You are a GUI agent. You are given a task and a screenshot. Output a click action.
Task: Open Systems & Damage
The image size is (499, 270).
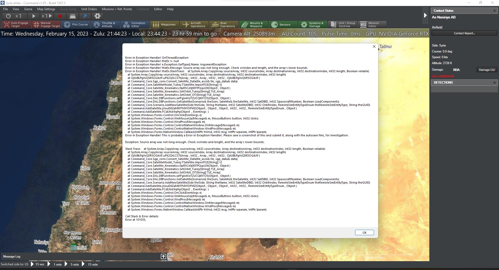313,25
